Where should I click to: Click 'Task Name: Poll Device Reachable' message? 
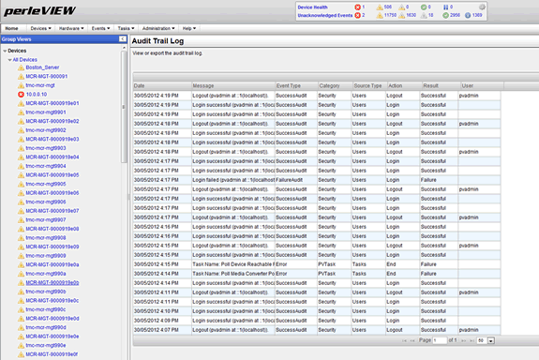tap(233, 264)
